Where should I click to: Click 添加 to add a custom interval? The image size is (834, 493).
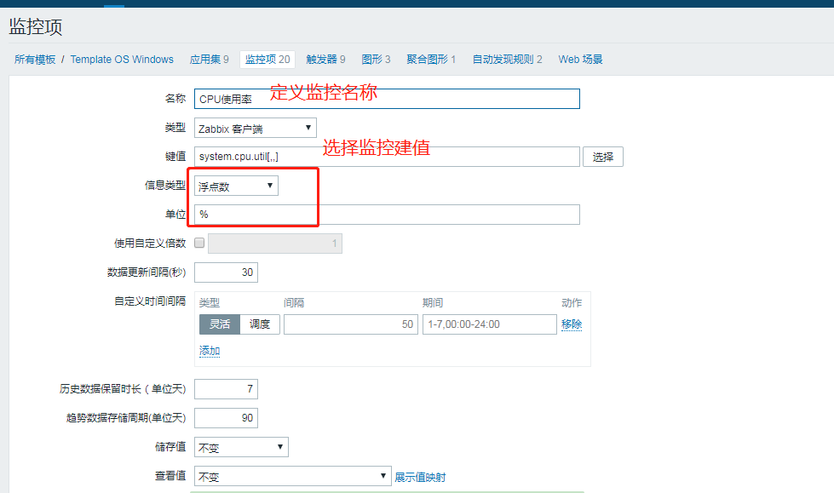(x=210, y=351)
